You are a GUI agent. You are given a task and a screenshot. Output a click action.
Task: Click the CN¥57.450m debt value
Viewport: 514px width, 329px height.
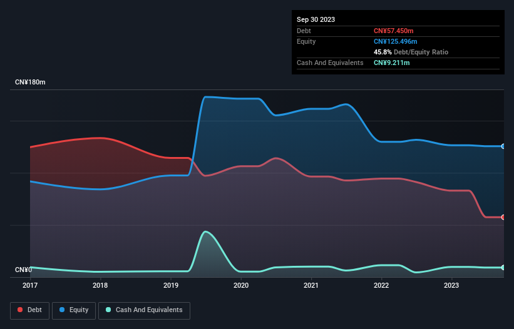(393, 31)
